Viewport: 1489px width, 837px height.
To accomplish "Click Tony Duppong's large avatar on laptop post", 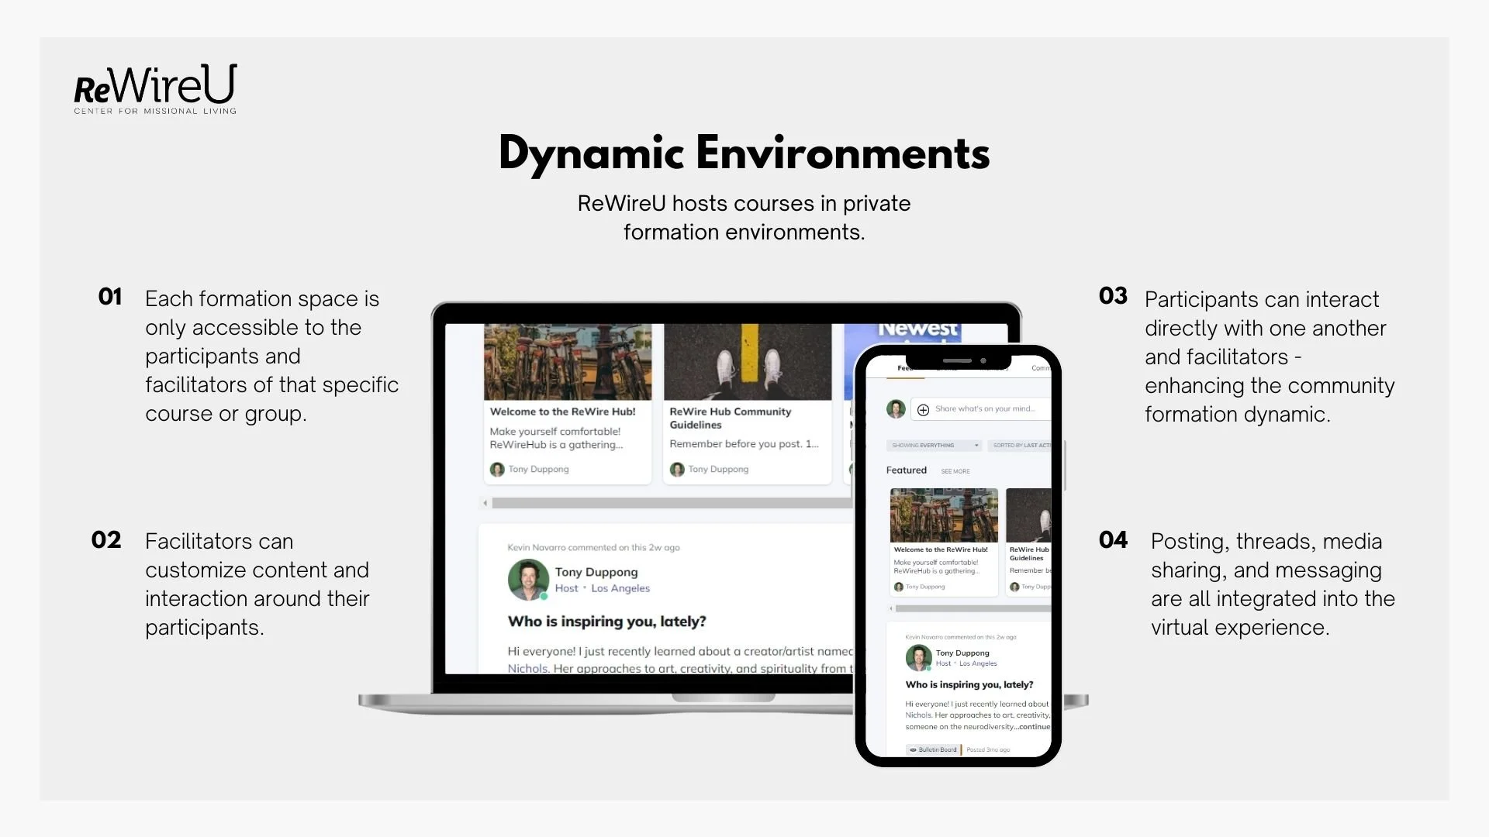I will click(x=528, y=580).
